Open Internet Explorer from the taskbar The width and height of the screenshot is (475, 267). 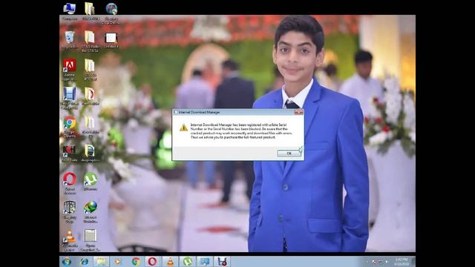[x=84, y=262]
